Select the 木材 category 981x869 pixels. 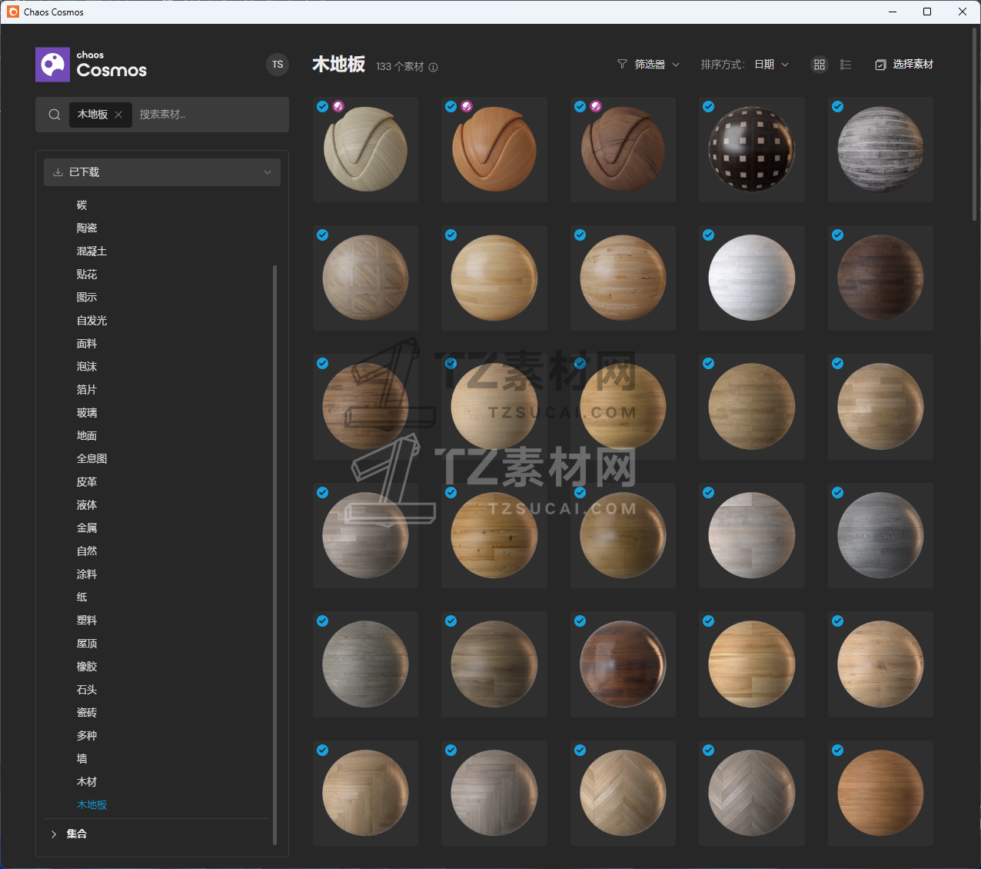87,782
